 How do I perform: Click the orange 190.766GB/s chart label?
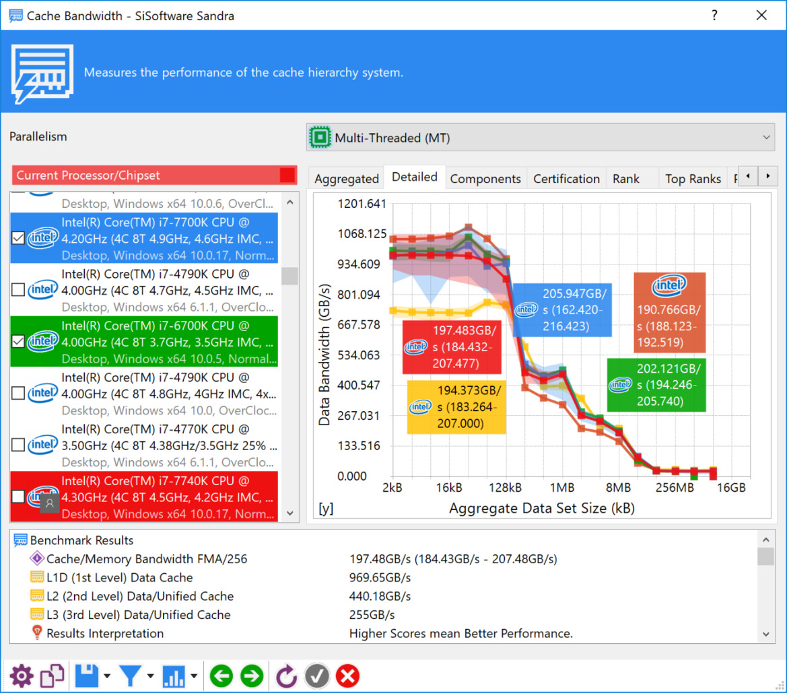(670, 312)
